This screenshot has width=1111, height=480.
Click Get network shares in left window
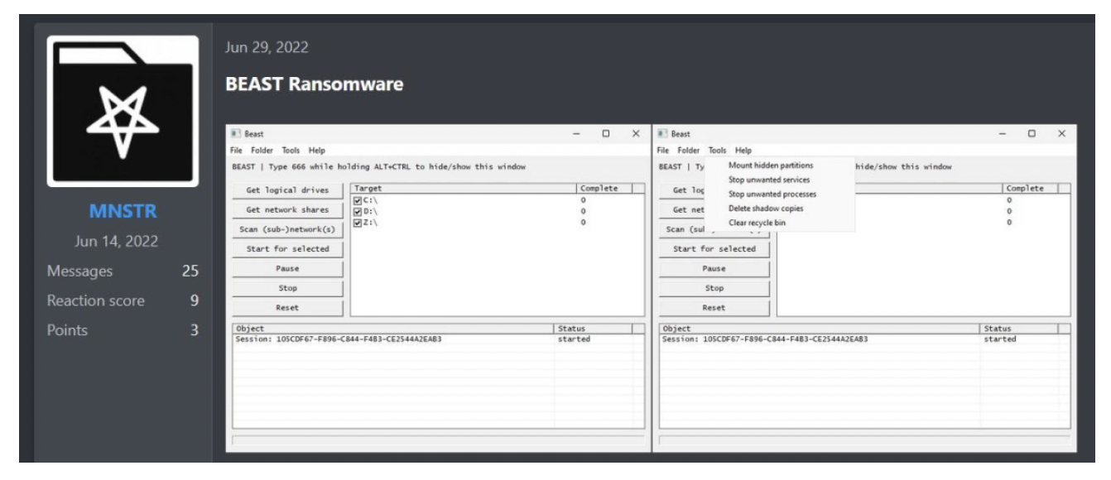[x=287, y=209]
